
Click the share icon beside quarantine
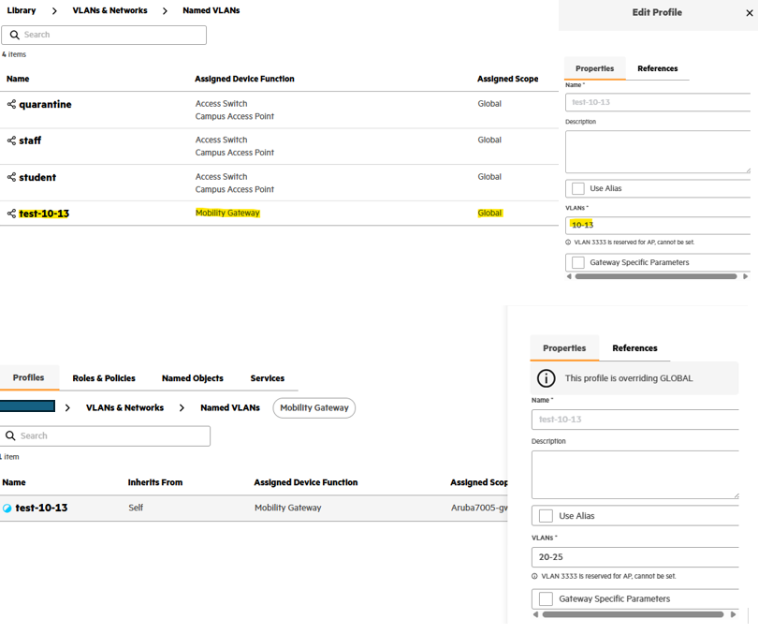11,104
